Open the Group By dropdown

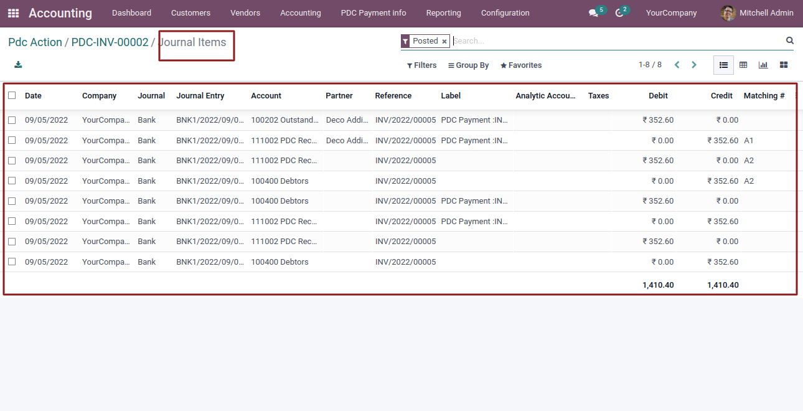point(468,65)
